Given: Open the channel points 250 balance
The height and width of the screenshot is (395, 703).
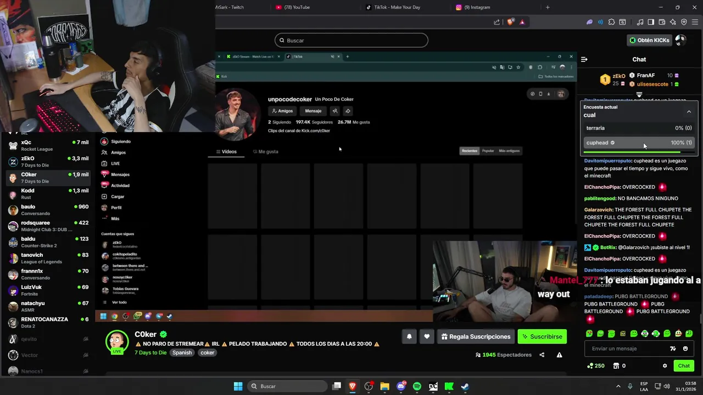Looking at the screenshot, I should pyautogui.click(x=595, y=366).
